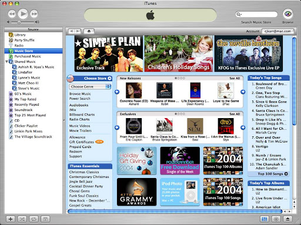
Task: Open Lynne's Music shared library
Action: click(x=34, y=78)
